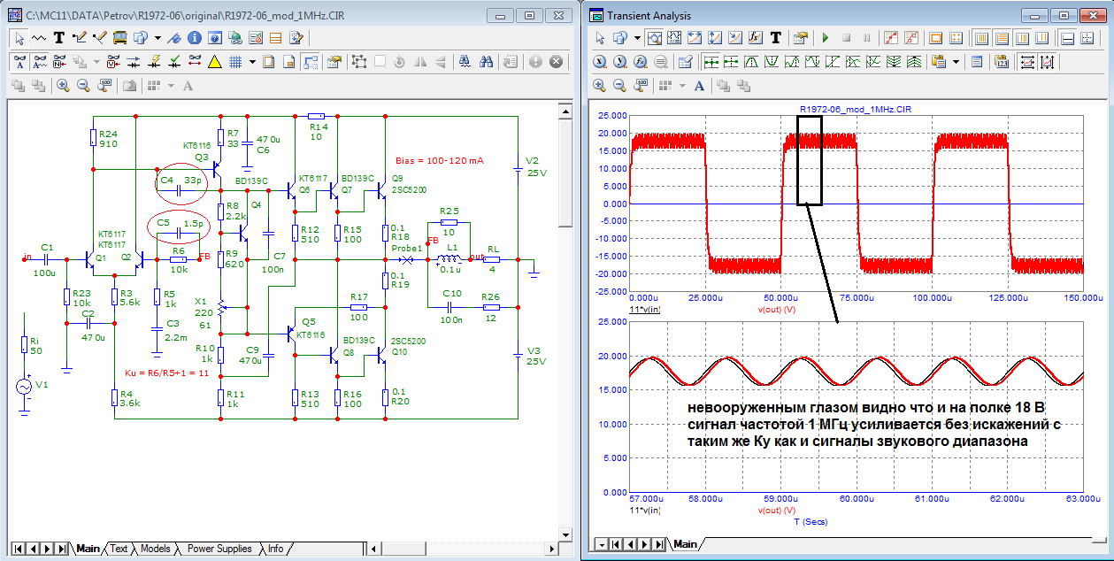
Task: Open dropdown arrow next to grid icon
Action: pyautogui.click(x=252, y=62)
